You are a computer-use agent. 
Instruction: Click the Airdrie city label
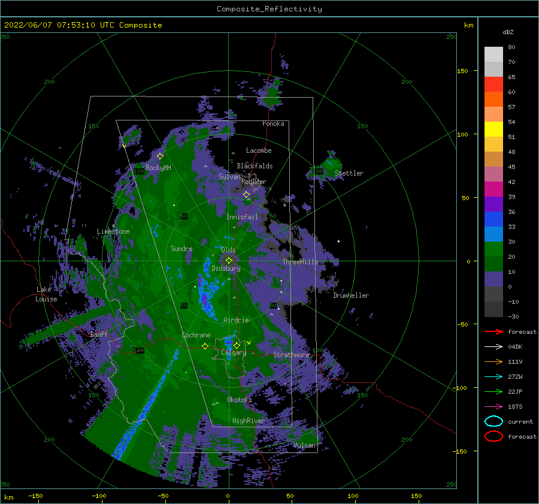click(x=236, y=320)
